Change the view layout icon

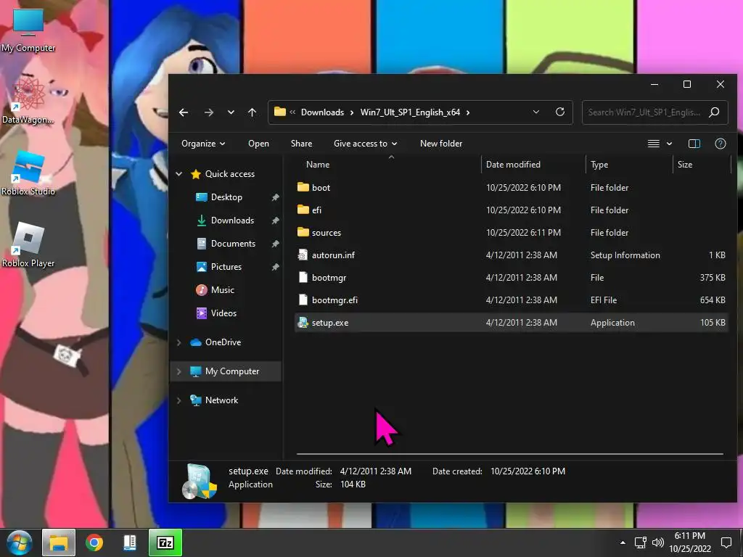[x=654, y=144]
